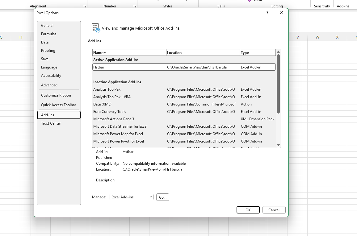Select the Analysis ToolPak - VBA row

pyautogui.click(x=184, y=97)
